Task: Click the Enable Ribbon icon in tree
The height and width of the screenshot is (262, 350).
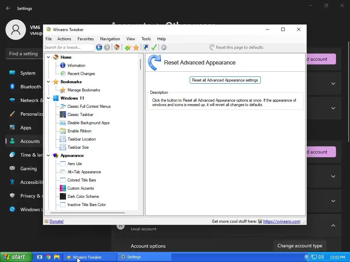Action: (63, 131)
